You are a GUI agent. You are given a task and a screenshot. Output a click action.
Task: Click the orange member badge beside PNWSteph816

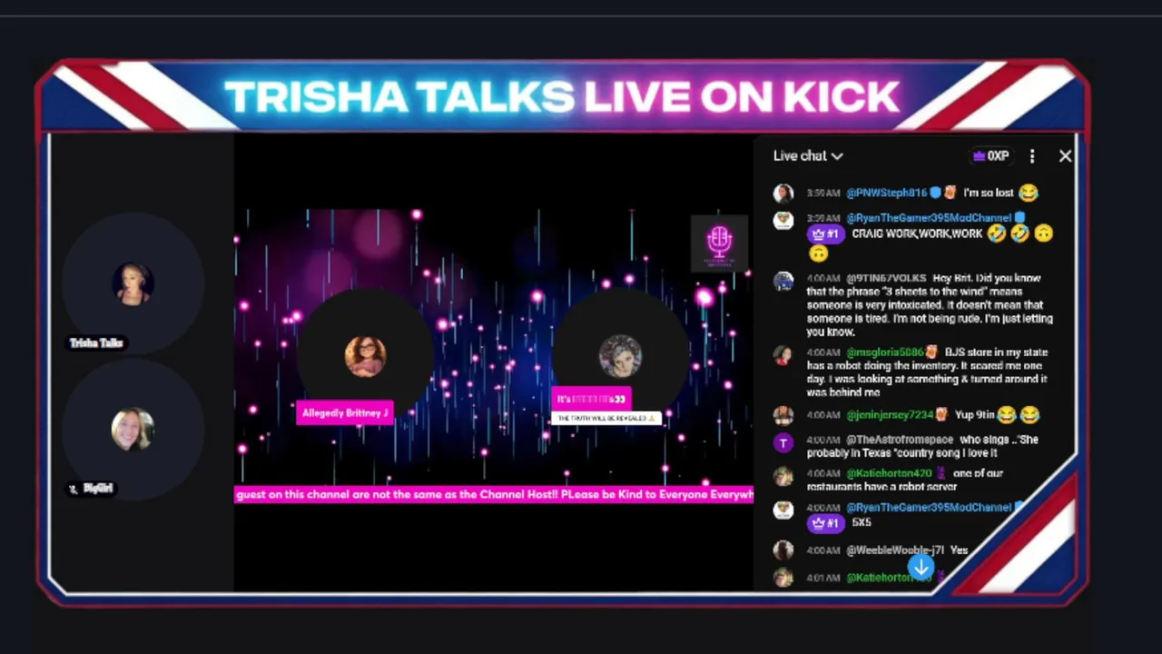tap(950, 193)
